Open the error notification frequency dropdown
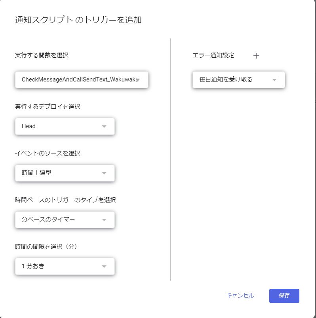Image resolution: width=316 pixels, height=318 pixels. (x=239, y=79)
